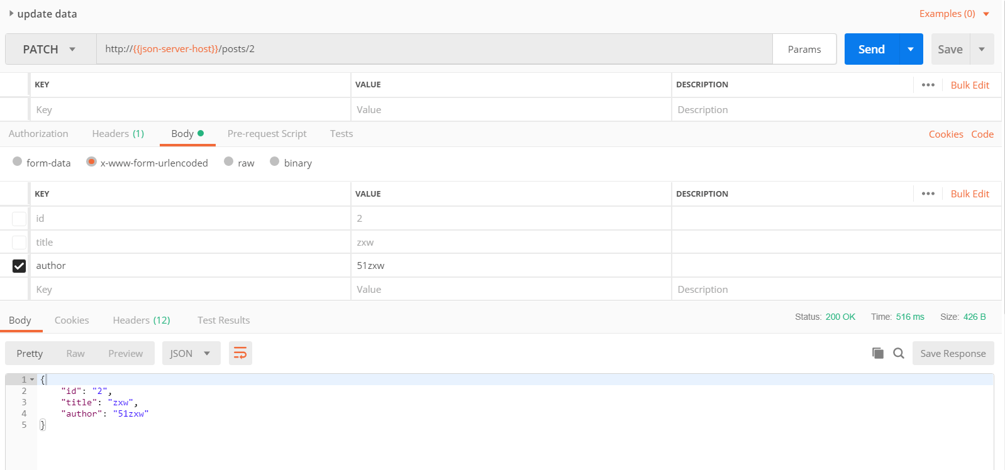Click the new body Value field
This screenshot has width=1005, height=470.
[x=511, y=290]
